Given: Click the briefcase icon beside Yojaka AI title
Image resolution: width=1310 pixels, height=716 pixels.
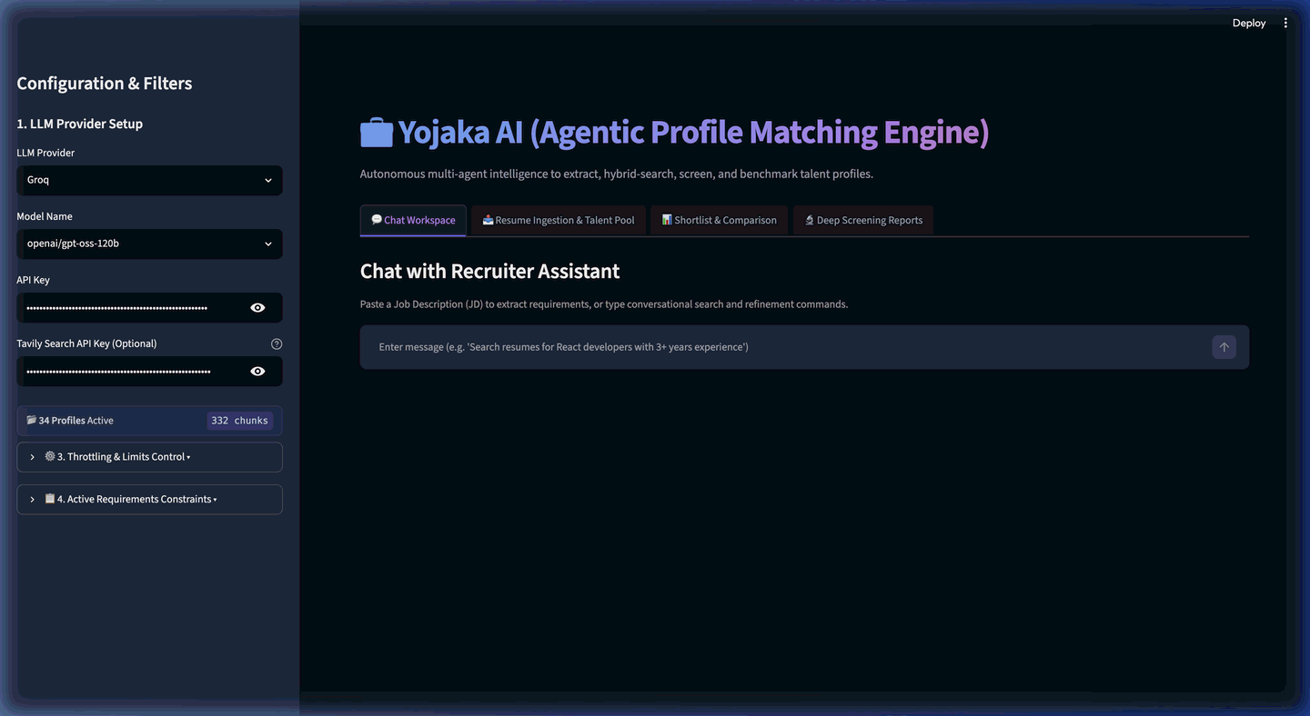Looking at the screenshot, I should pos(377,133).
